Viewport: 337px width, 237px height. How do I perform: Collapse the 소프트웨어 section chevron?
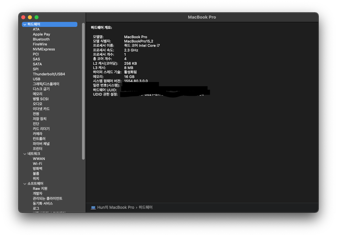tap(25, 184)
